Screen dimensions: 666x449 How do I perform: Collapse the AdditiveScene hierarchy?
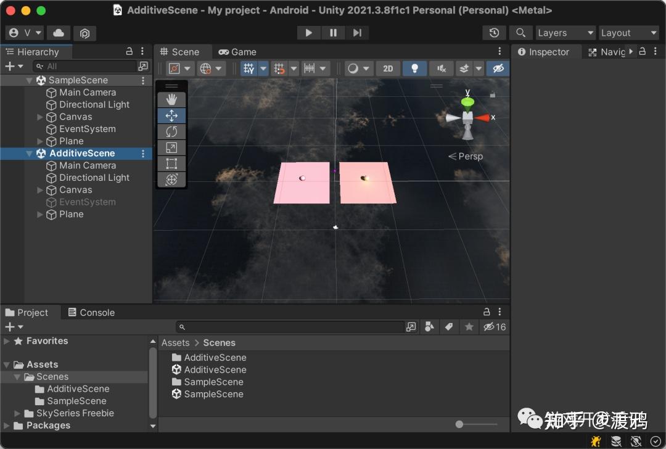(28, 153)
